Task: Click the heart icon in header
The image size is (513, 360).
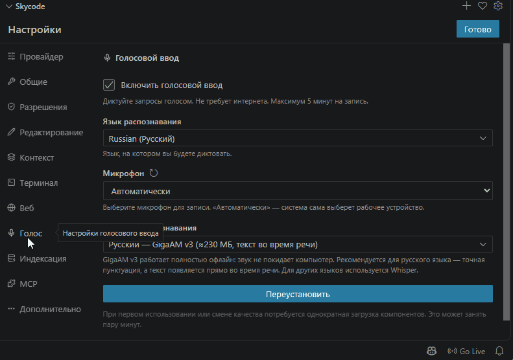Action: [x=483, y=6]
